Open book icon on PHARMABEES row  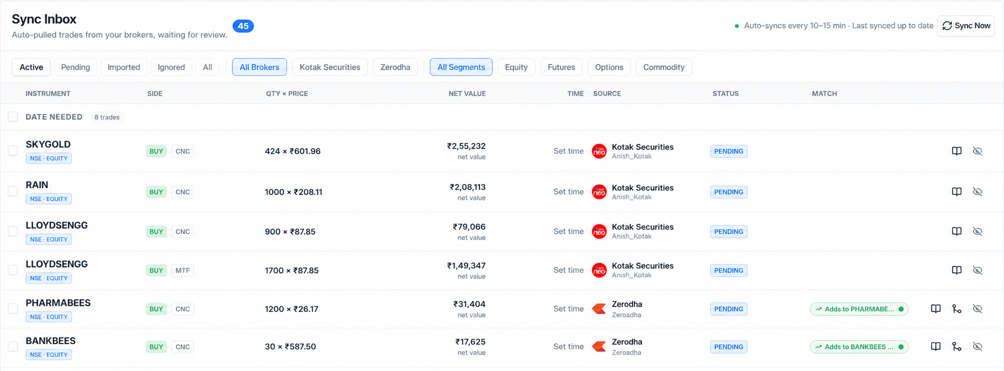click(935, 309)
